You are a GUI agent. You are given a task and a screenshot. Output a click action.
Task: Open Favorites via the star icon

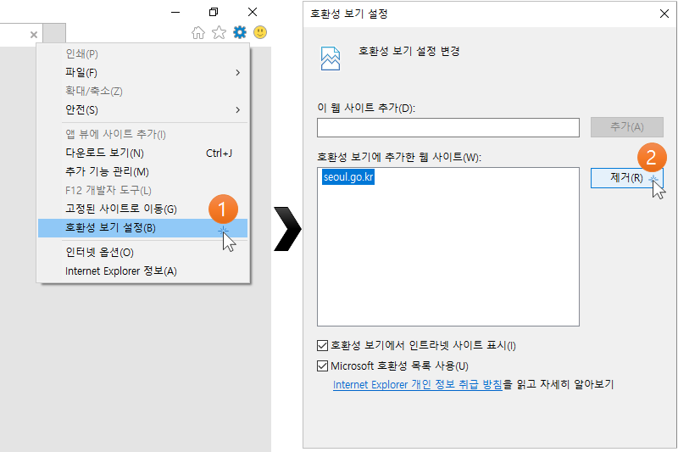pyautogui.click(x=219, y=33)
